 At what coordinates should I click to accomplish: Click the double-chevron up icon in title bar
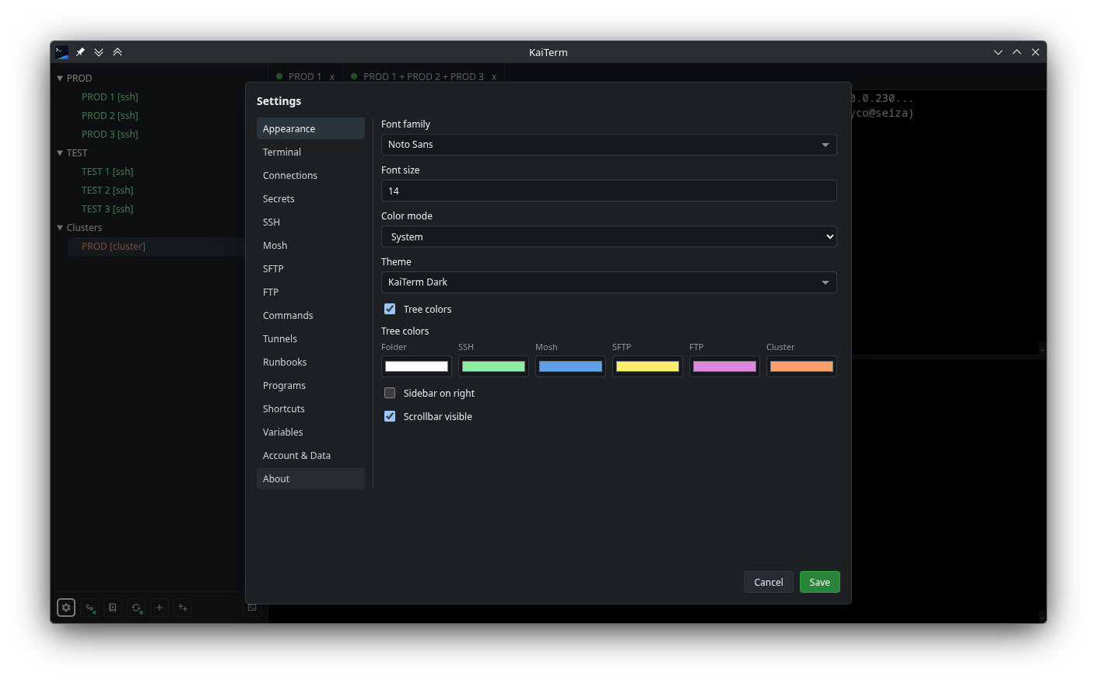[117, 52]
